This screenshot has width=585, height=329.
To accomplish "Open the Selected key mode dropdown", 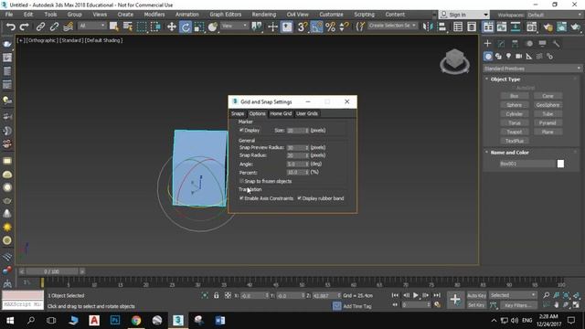I will point(513,295).
